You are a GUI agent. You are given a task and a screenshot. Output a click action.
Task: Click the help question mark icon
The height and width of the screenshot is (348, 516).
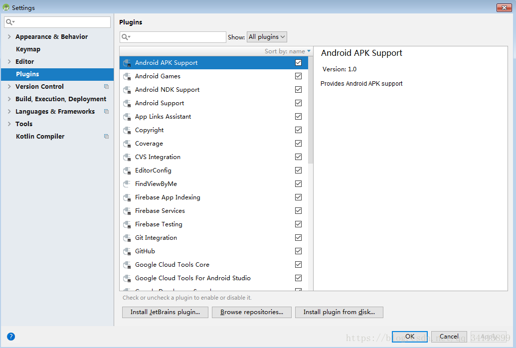point(10,336)
